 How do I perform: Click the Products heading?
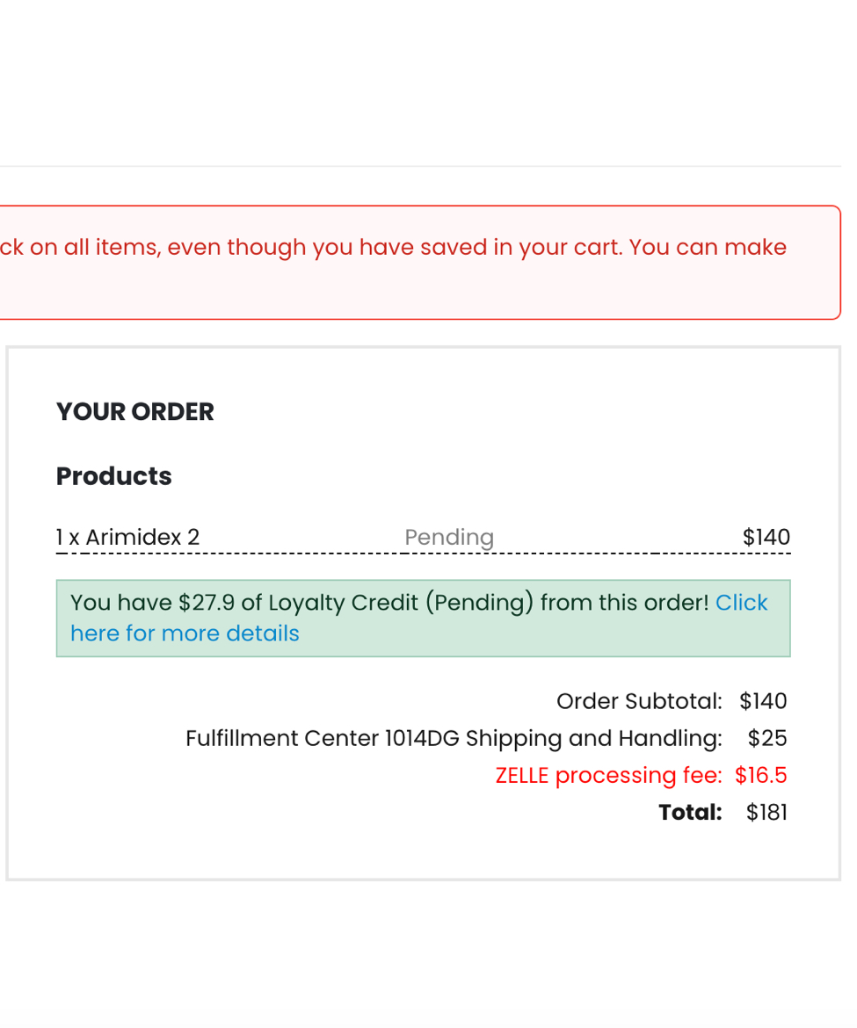tap(114, 476)
